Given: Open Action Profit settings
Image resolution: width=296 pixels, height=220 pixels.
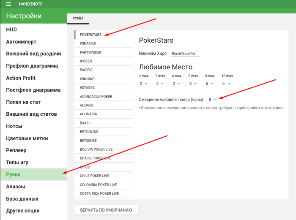Looking at the screenshot, I should 33,78.
